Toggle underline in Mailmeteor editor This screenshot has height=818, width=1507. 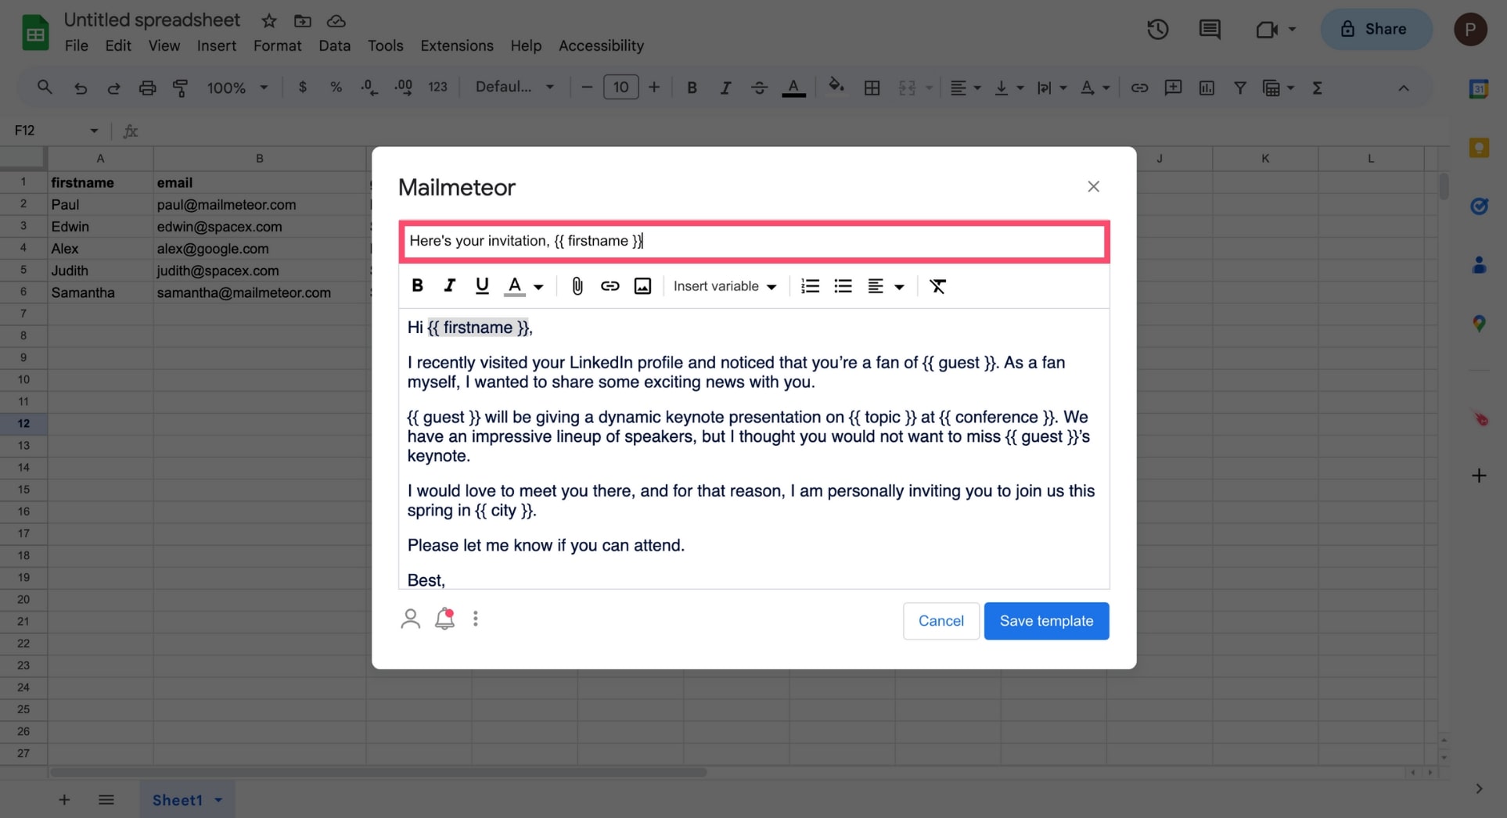[482, 285]
